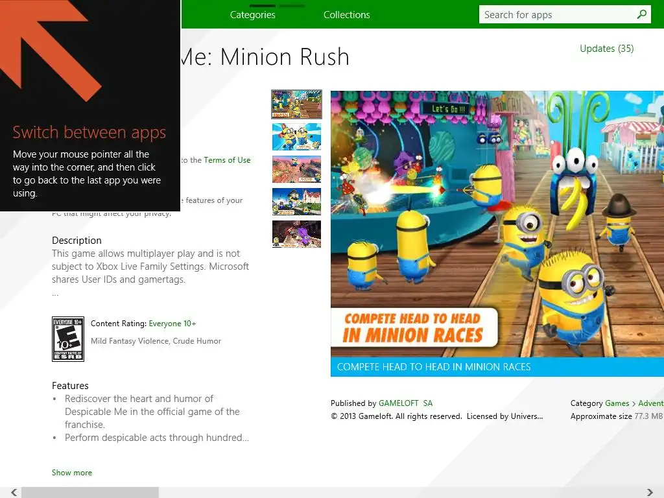
Task: Open the GAMELOFT SA publisher link
Action: (x=405, y=403)
